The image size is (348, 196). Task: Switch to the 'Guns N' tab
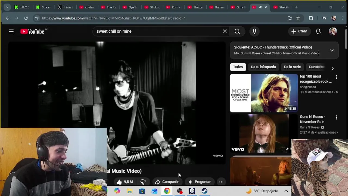pos(239,7)
